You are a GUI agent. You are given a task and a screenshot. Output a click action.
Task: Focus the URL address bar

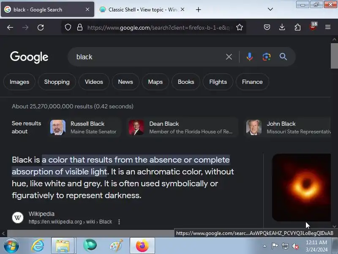pos(159,28)
